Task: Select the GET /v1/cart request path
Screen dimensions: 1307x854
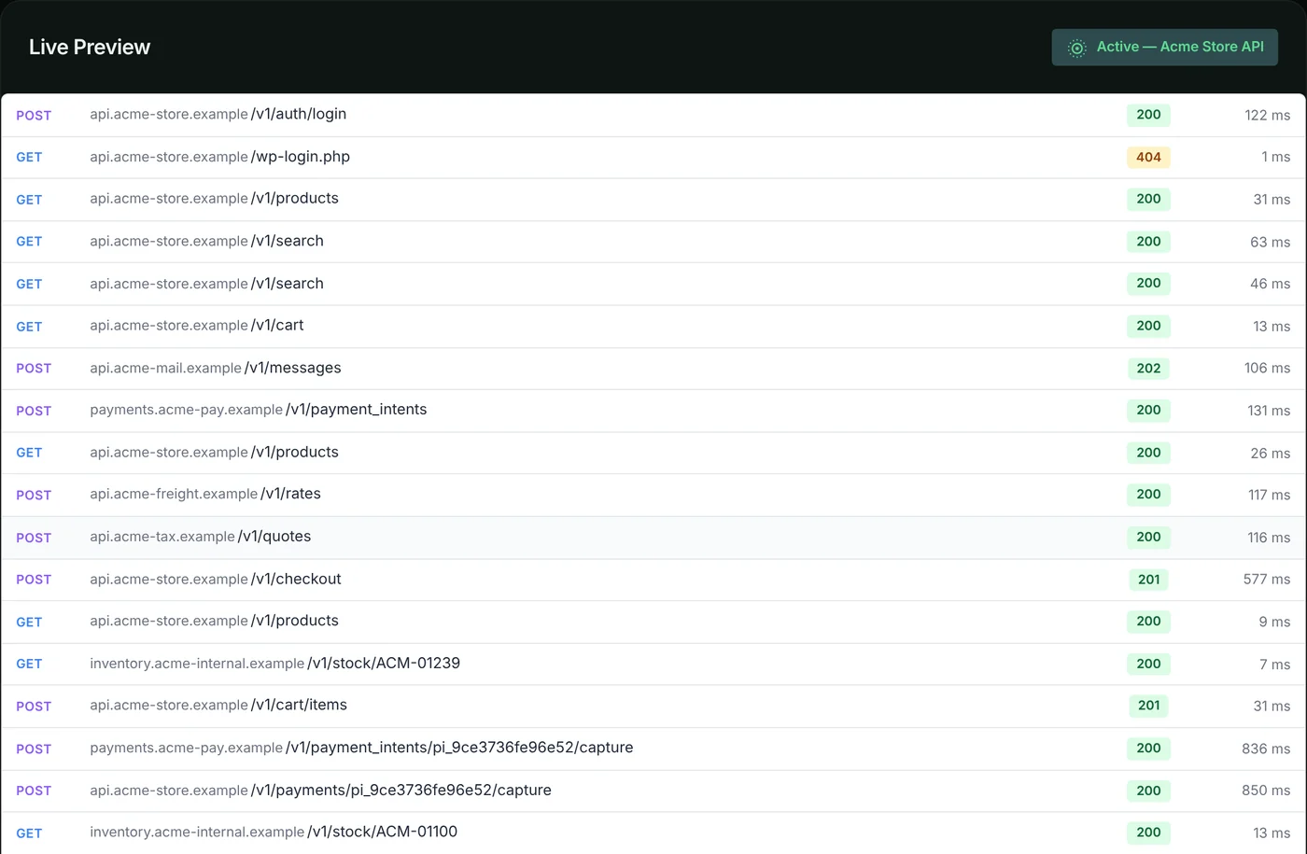Action: 277,326
